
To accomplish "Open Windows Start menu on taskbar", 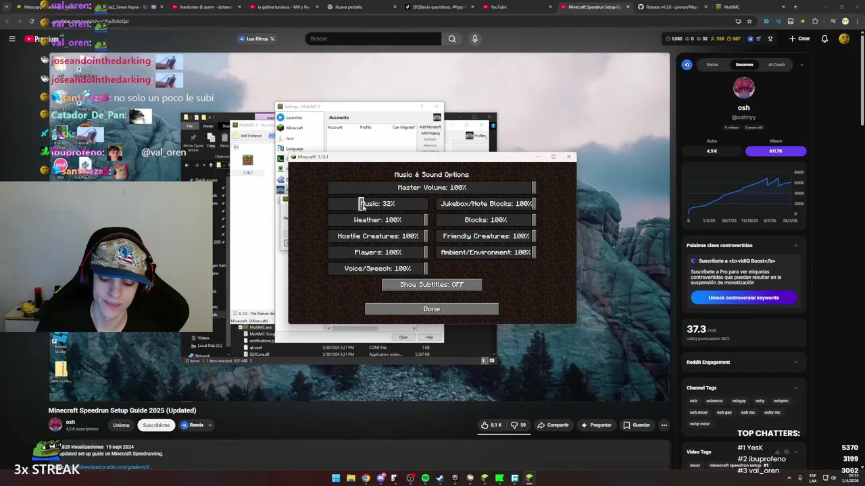I will pyautogui.click(x=336, y=479).
